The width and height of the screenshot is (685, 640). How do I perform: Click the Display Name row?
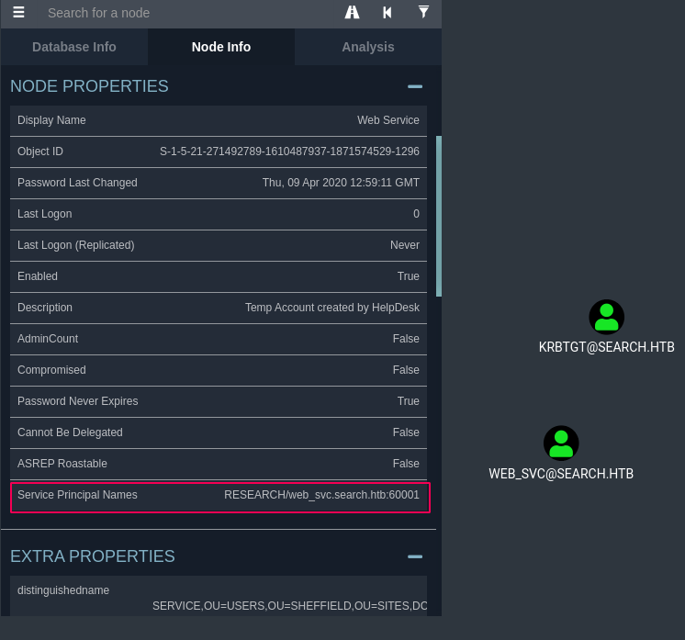[x=219, y=120]
